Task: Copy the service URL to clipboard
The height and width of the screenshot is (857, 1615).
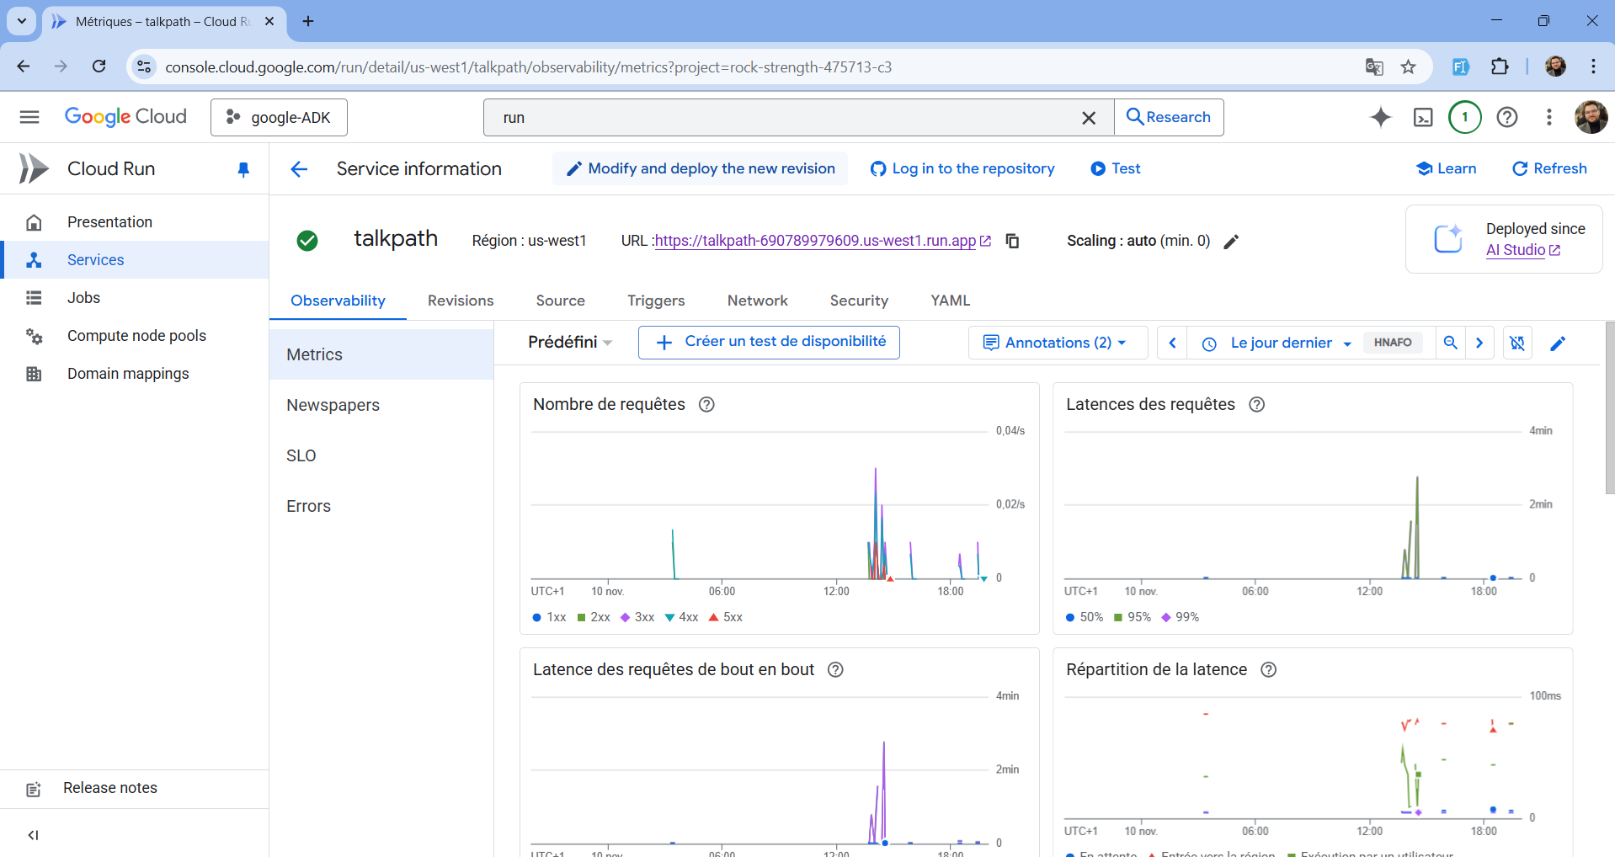Action: 1013,241
